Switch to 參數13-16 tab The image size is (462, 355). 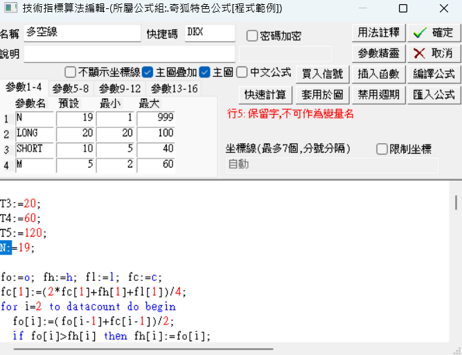point(174,89)
